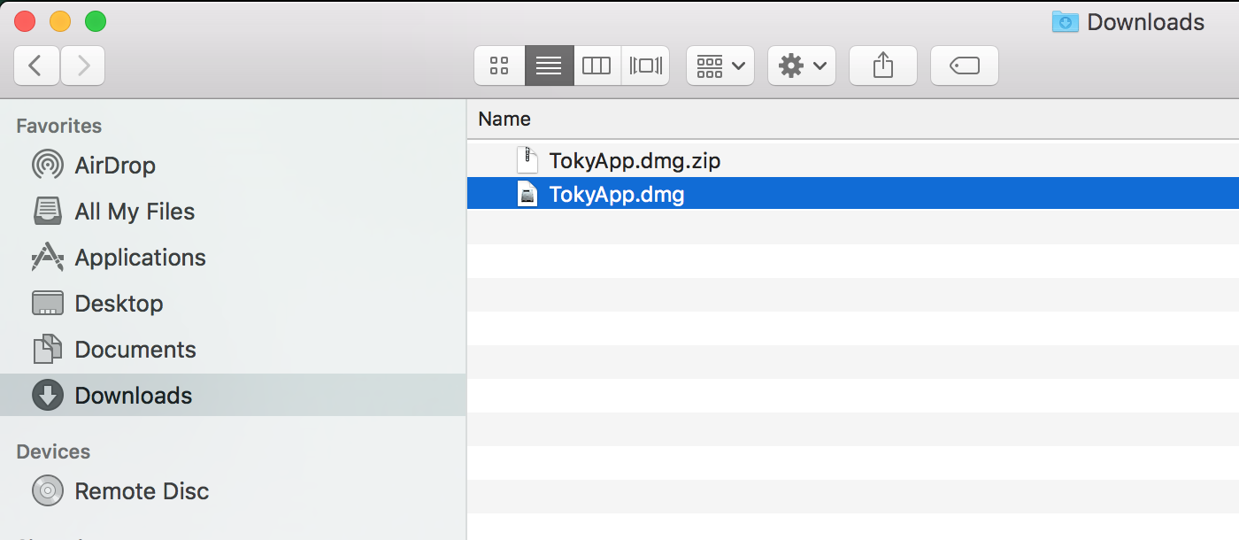Switch to icon view
The width and height of the screenshot is (1239, 540).
499,66
